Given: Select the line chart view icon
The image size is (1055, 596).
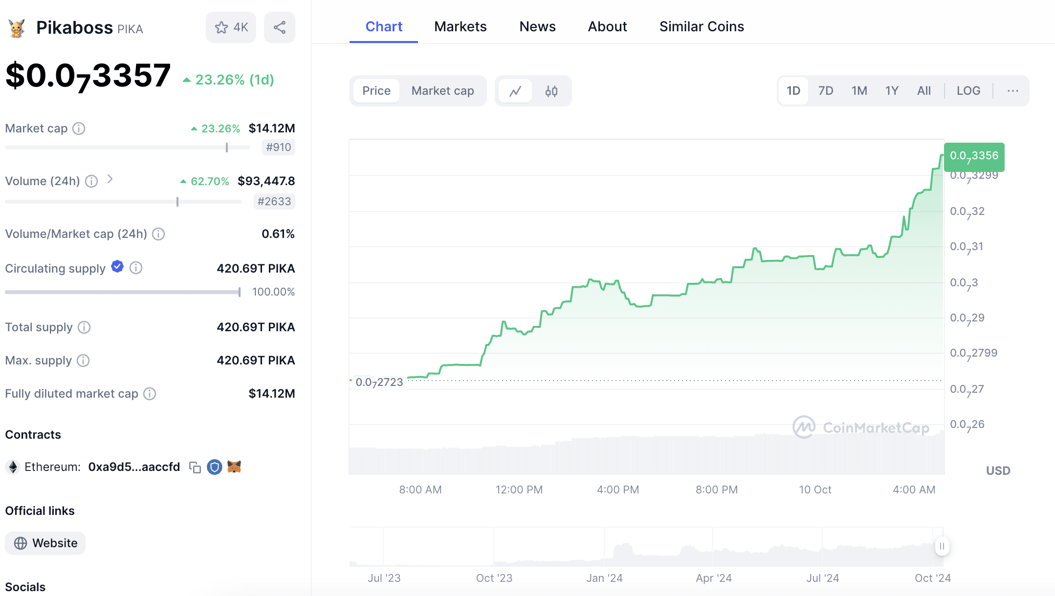Looking at the screenshot, I should (515, 91).
